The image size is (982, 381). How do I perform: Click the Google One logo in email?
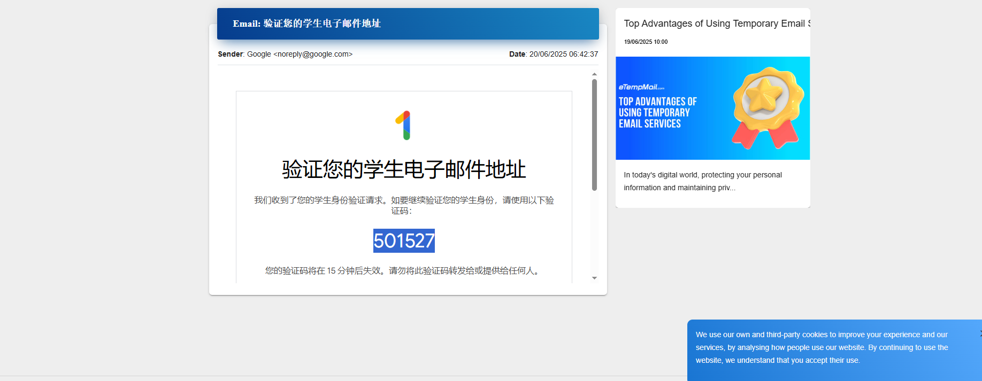[403, 126]
